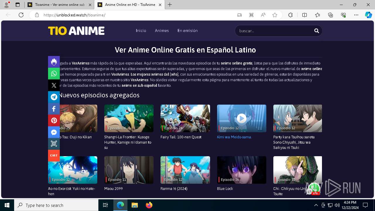Share page on Pinterest sidebar icon

54,120
